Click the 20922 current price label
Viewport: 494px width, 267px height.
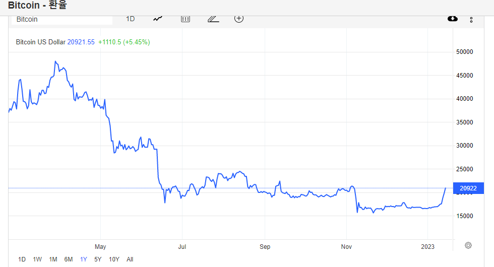[468, 188]
